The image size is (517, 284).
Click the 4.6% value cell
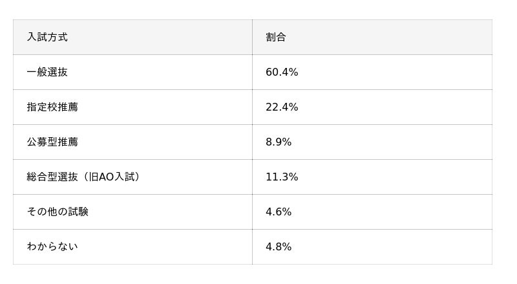[x=279, y=212]
